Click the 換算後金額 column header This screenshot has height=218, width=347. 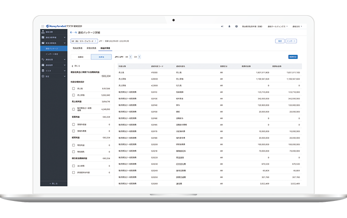click(277, 66)
